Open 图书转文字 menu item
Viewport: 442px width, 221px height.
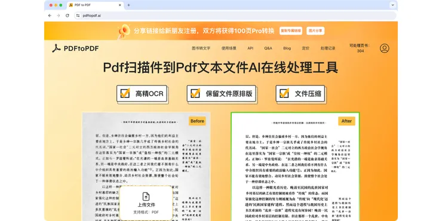pyautogui.click(x=201, y=48)
